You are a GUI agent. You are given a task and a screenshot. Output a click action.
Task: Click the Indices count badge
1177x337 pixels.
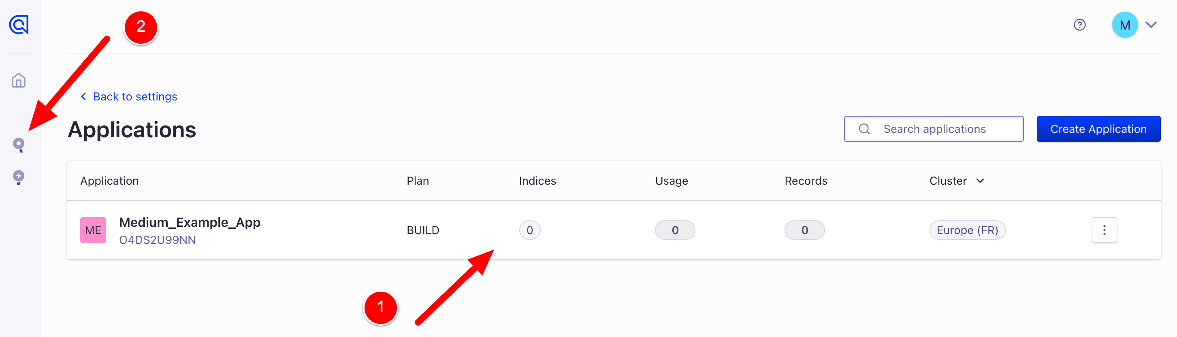coord(529,230)
